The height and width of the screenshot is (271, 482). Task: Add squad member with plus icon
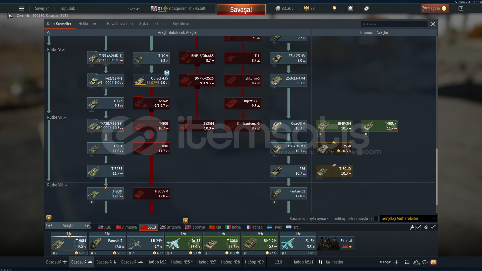pos(396,262)
